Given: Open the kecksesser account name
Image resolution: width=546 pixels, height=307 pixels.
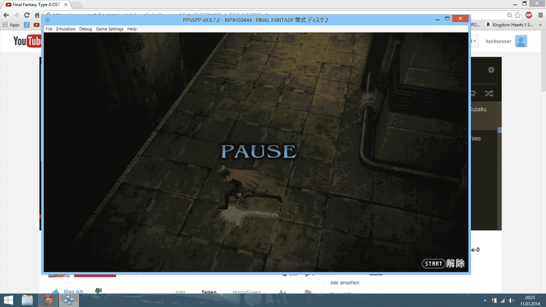Looking at the screenshot, I should (499, 41).
